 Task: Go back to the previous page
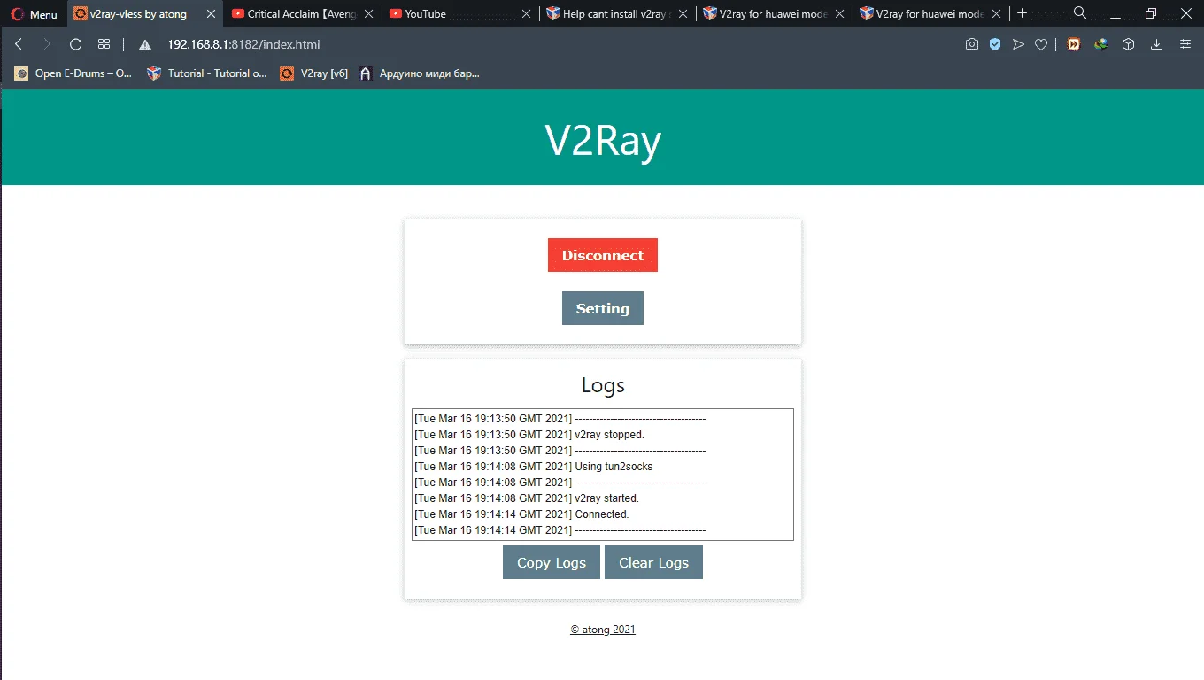coord(19,44)
